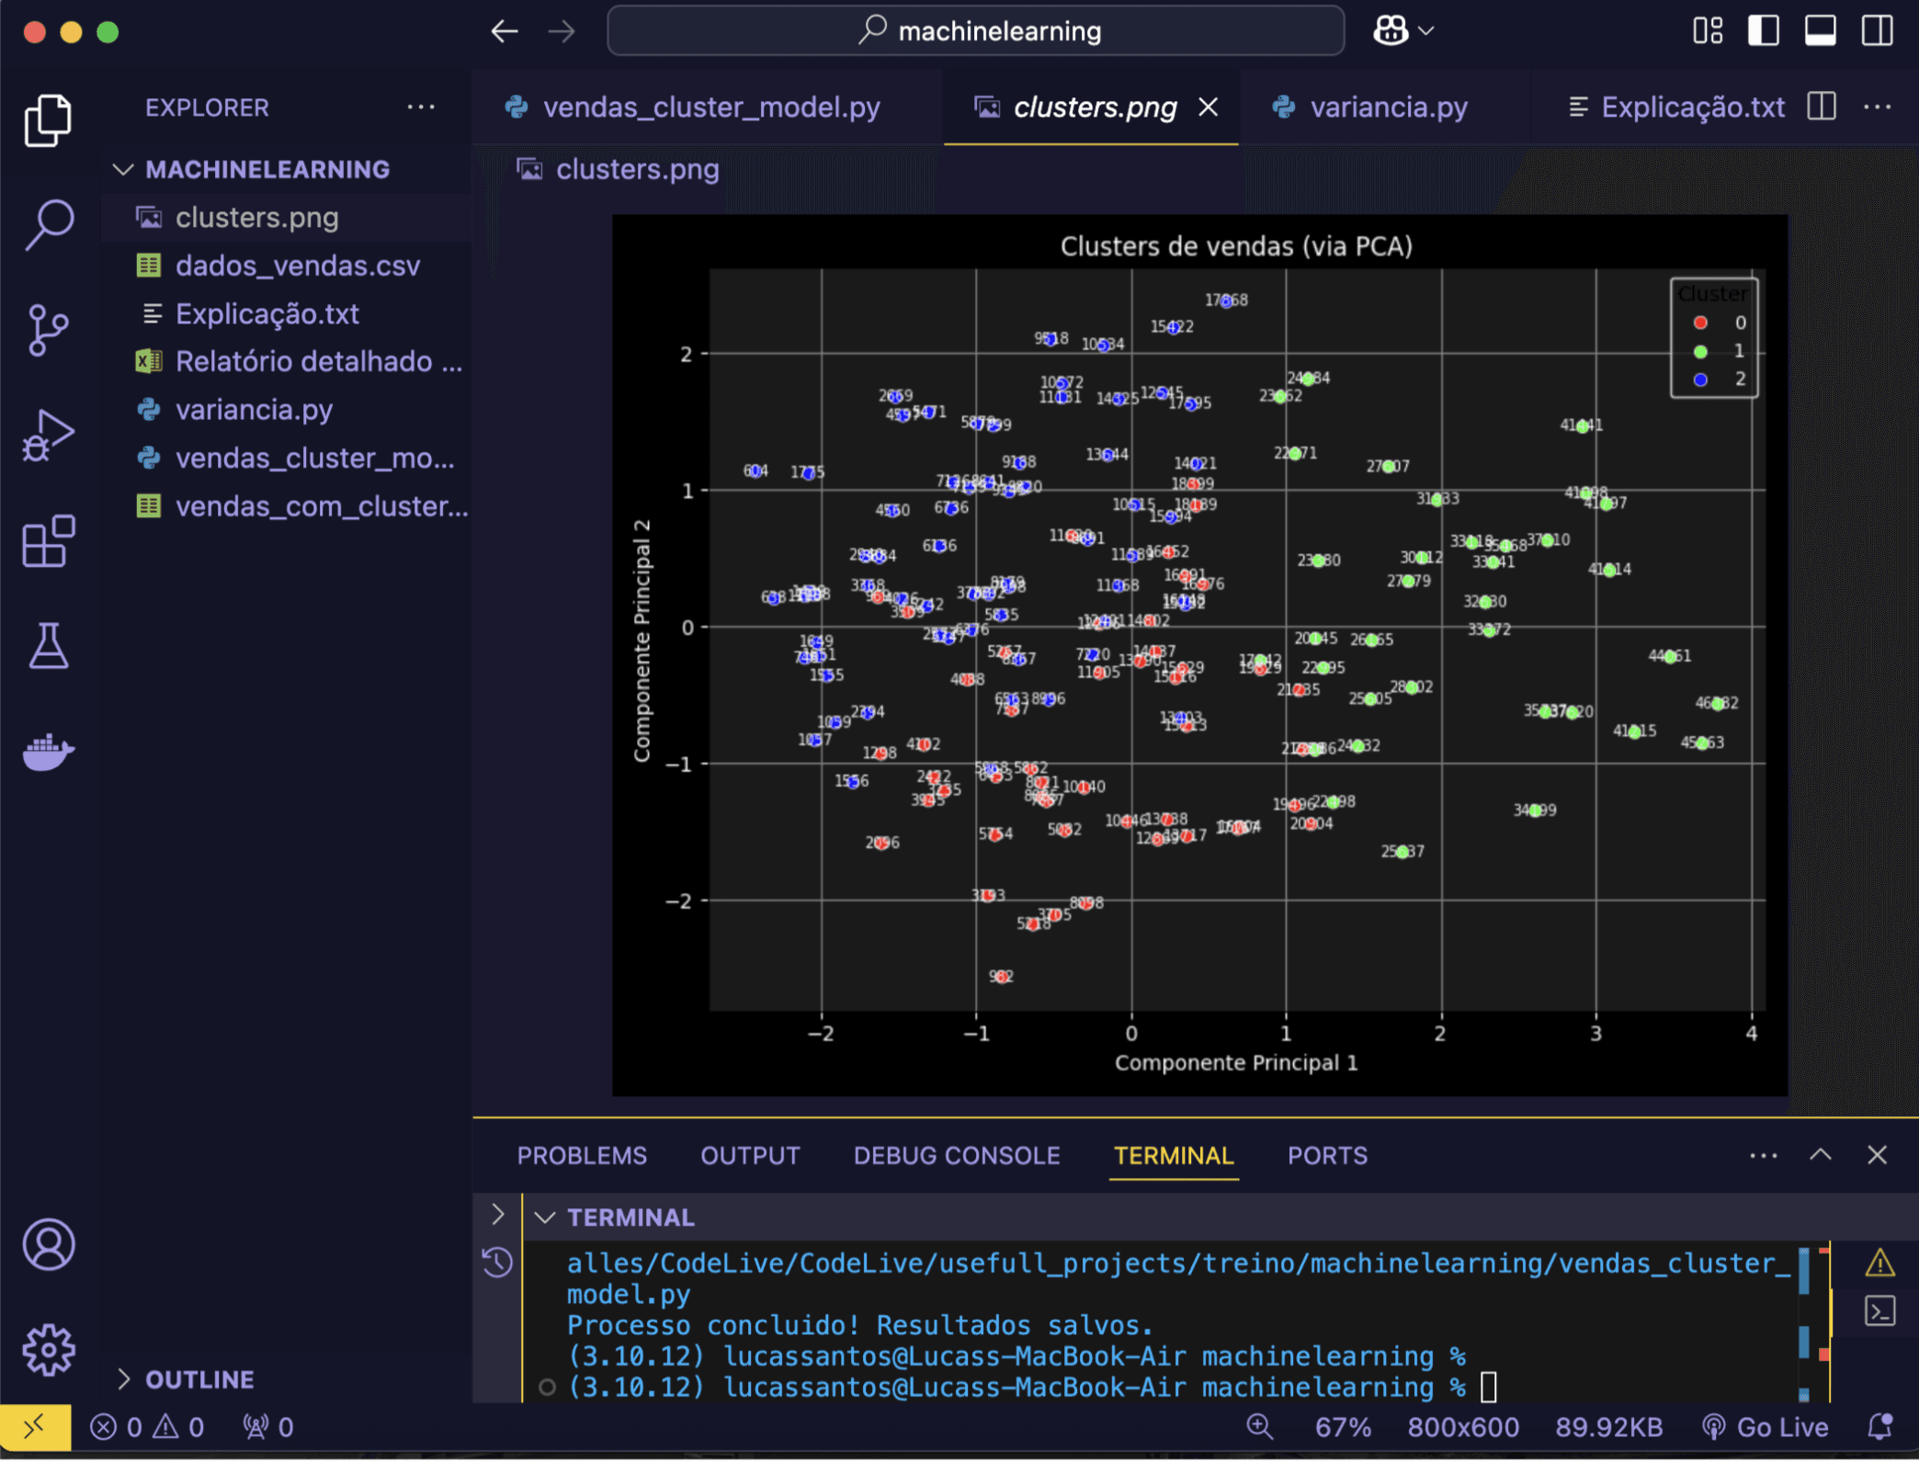Expand the OUTLINE section
The width and height of the screenshot is (1919, 1461).
pyautogui.click(x=123, y=1378)
